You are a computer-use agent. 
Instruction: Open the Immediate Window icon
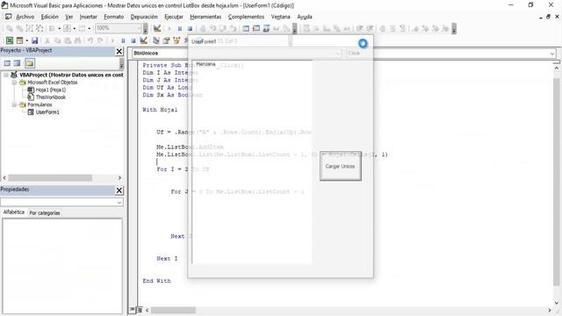256,28
